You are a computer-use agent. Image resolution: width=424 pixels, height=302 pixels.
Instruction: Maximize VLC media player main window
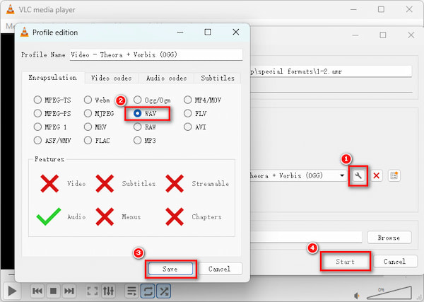click(x=381, y=9)
